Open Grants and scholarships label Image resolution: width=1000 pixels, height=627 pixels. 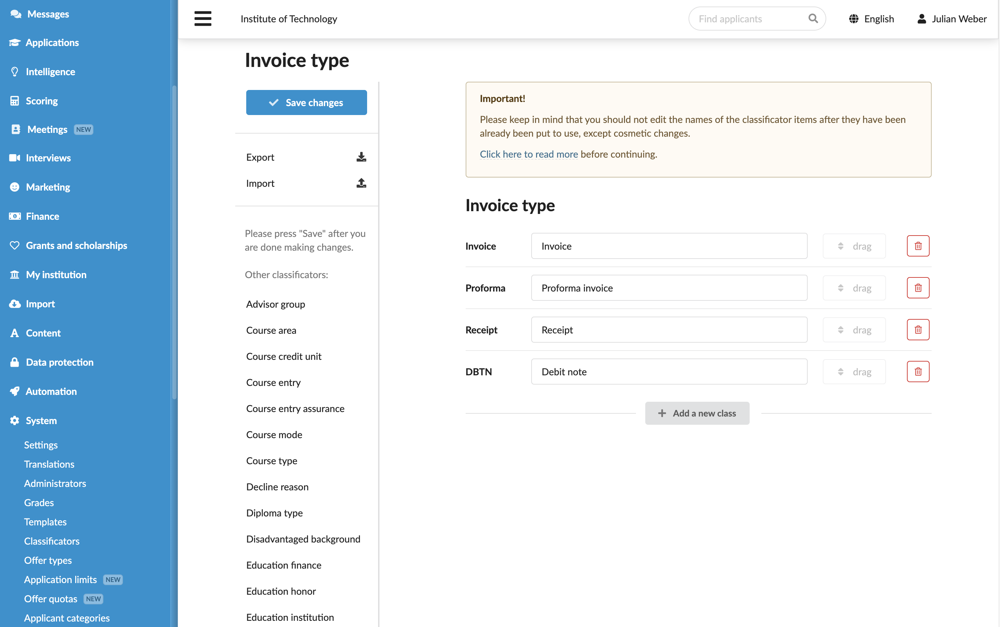77,246
